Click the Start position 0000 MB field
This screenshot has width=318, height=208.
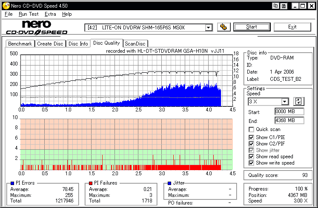(289, 111)
